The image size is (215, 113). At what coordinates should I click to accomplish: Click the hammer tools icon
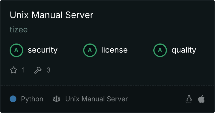pyautogui.click(x=38, y=70)
